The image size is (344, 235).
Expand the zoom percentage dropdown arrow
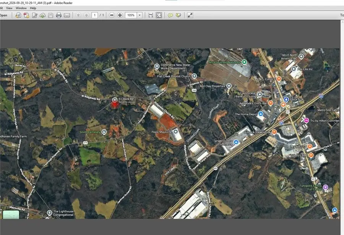[x=140, y=15]
